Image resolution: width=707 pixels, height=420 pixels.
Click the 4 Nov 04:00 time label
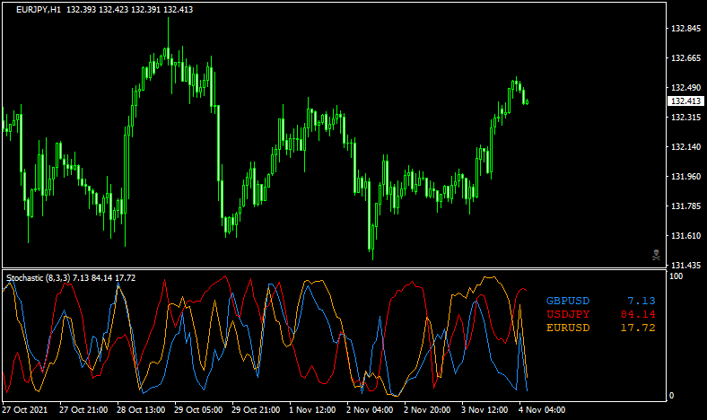click(x=538, y=410)
